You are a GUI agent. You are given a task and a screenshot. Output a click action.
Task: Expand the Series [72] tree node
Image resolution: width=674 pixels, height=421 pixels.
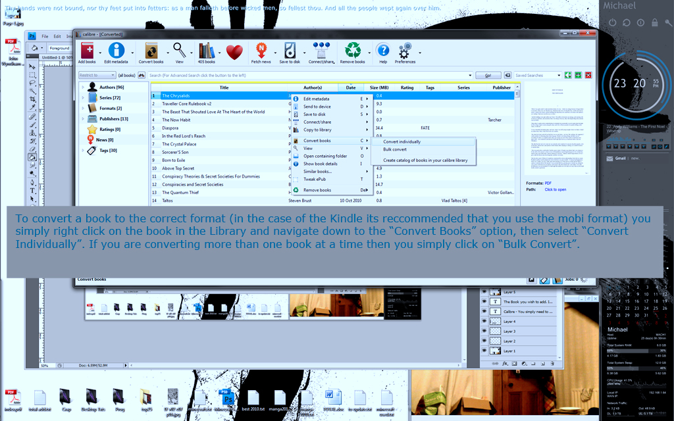(x=83, y=97)
